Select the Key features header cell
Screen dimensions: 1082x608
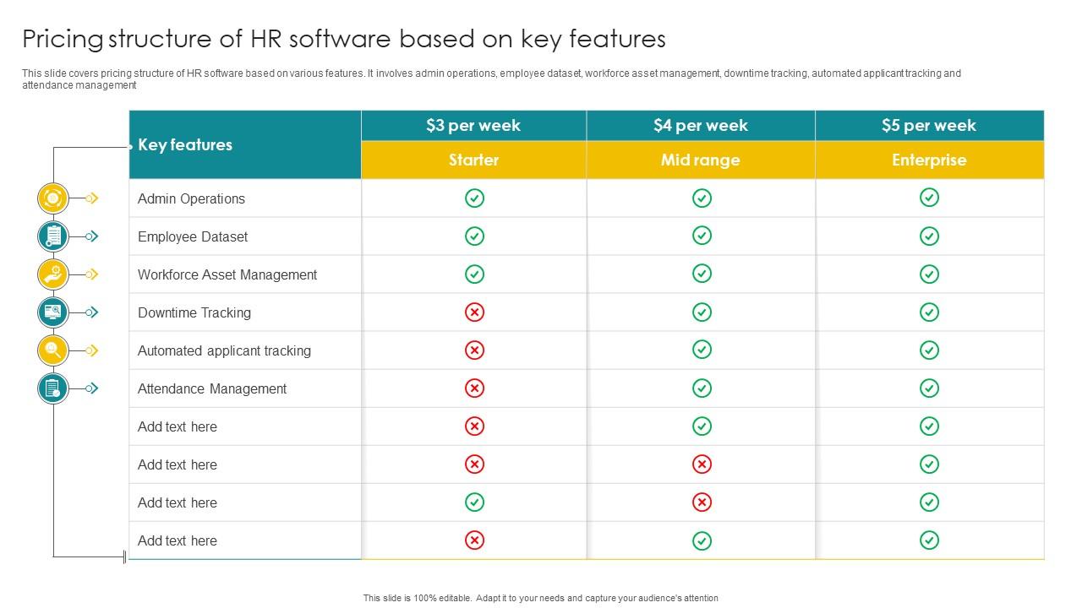tap(245, 144)
